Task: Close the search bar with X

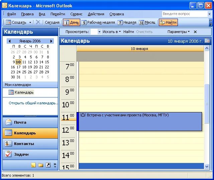Action: point(195,32)
